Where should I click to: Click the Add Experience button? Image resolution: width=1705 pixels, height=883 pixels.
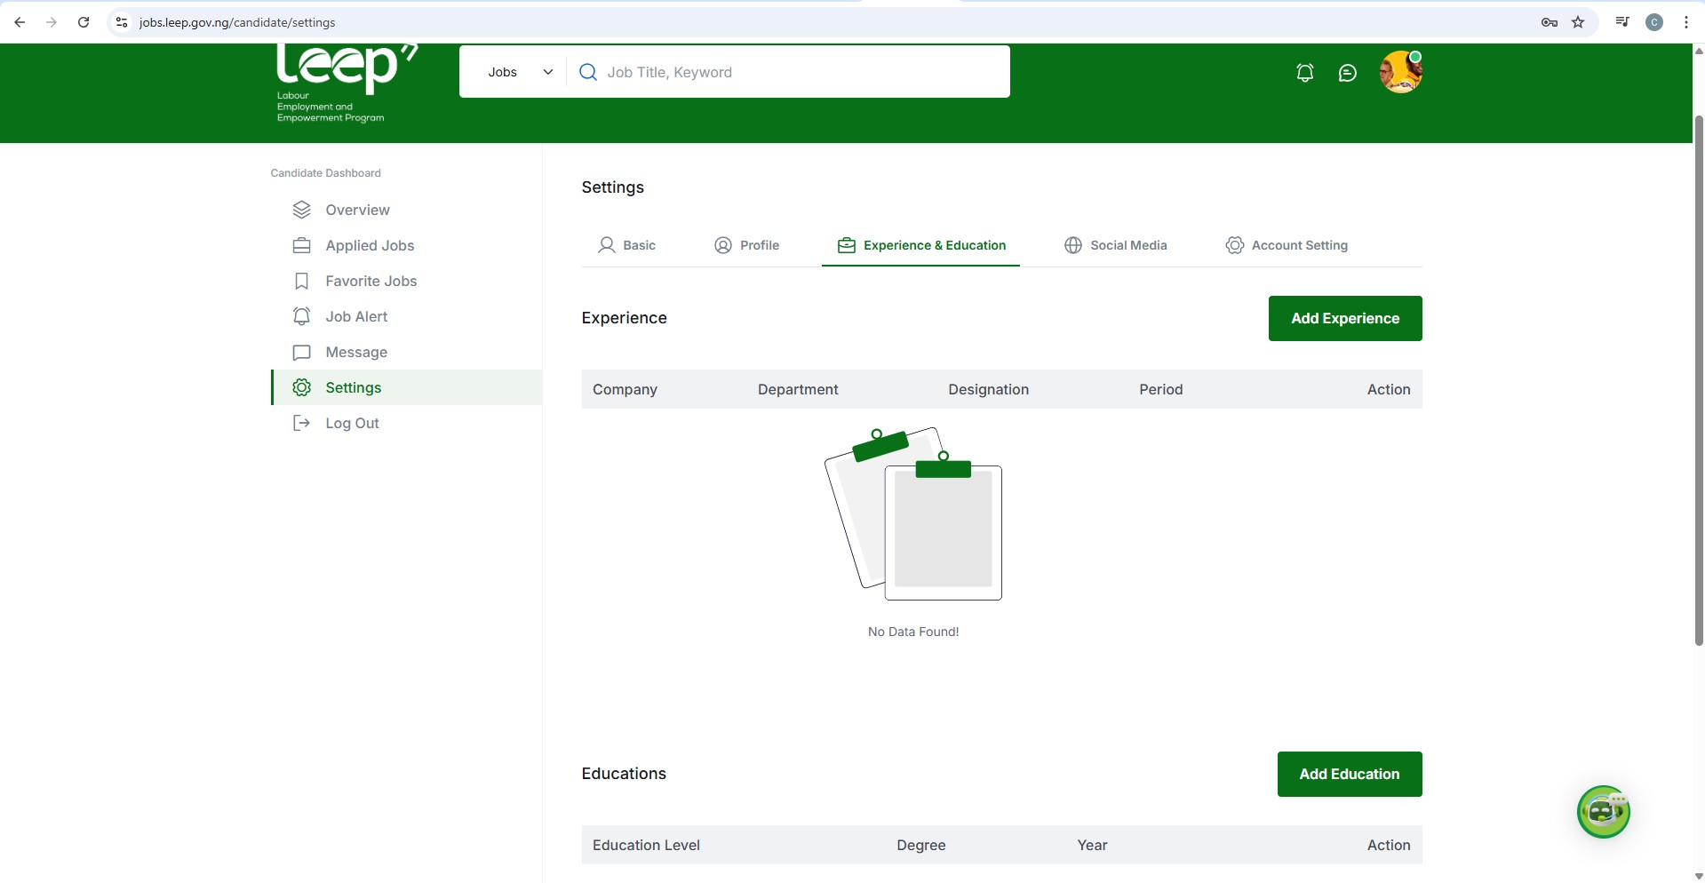(x=1344, y=318)
